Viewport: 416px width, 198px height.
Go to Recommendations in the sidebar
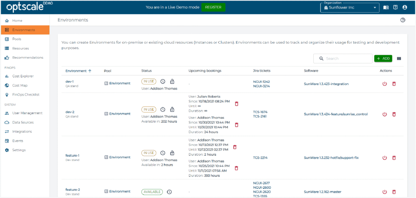28,57
